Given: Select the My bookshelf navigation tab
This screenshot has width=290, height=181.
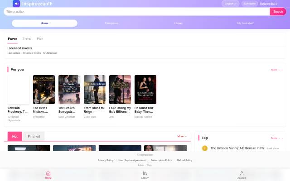Looking at the screenshot, I should click(x=246, y=23).
